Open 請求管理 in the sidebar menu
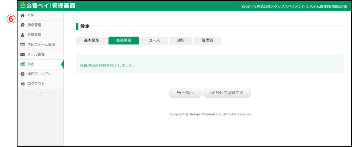 coord(34,25)
